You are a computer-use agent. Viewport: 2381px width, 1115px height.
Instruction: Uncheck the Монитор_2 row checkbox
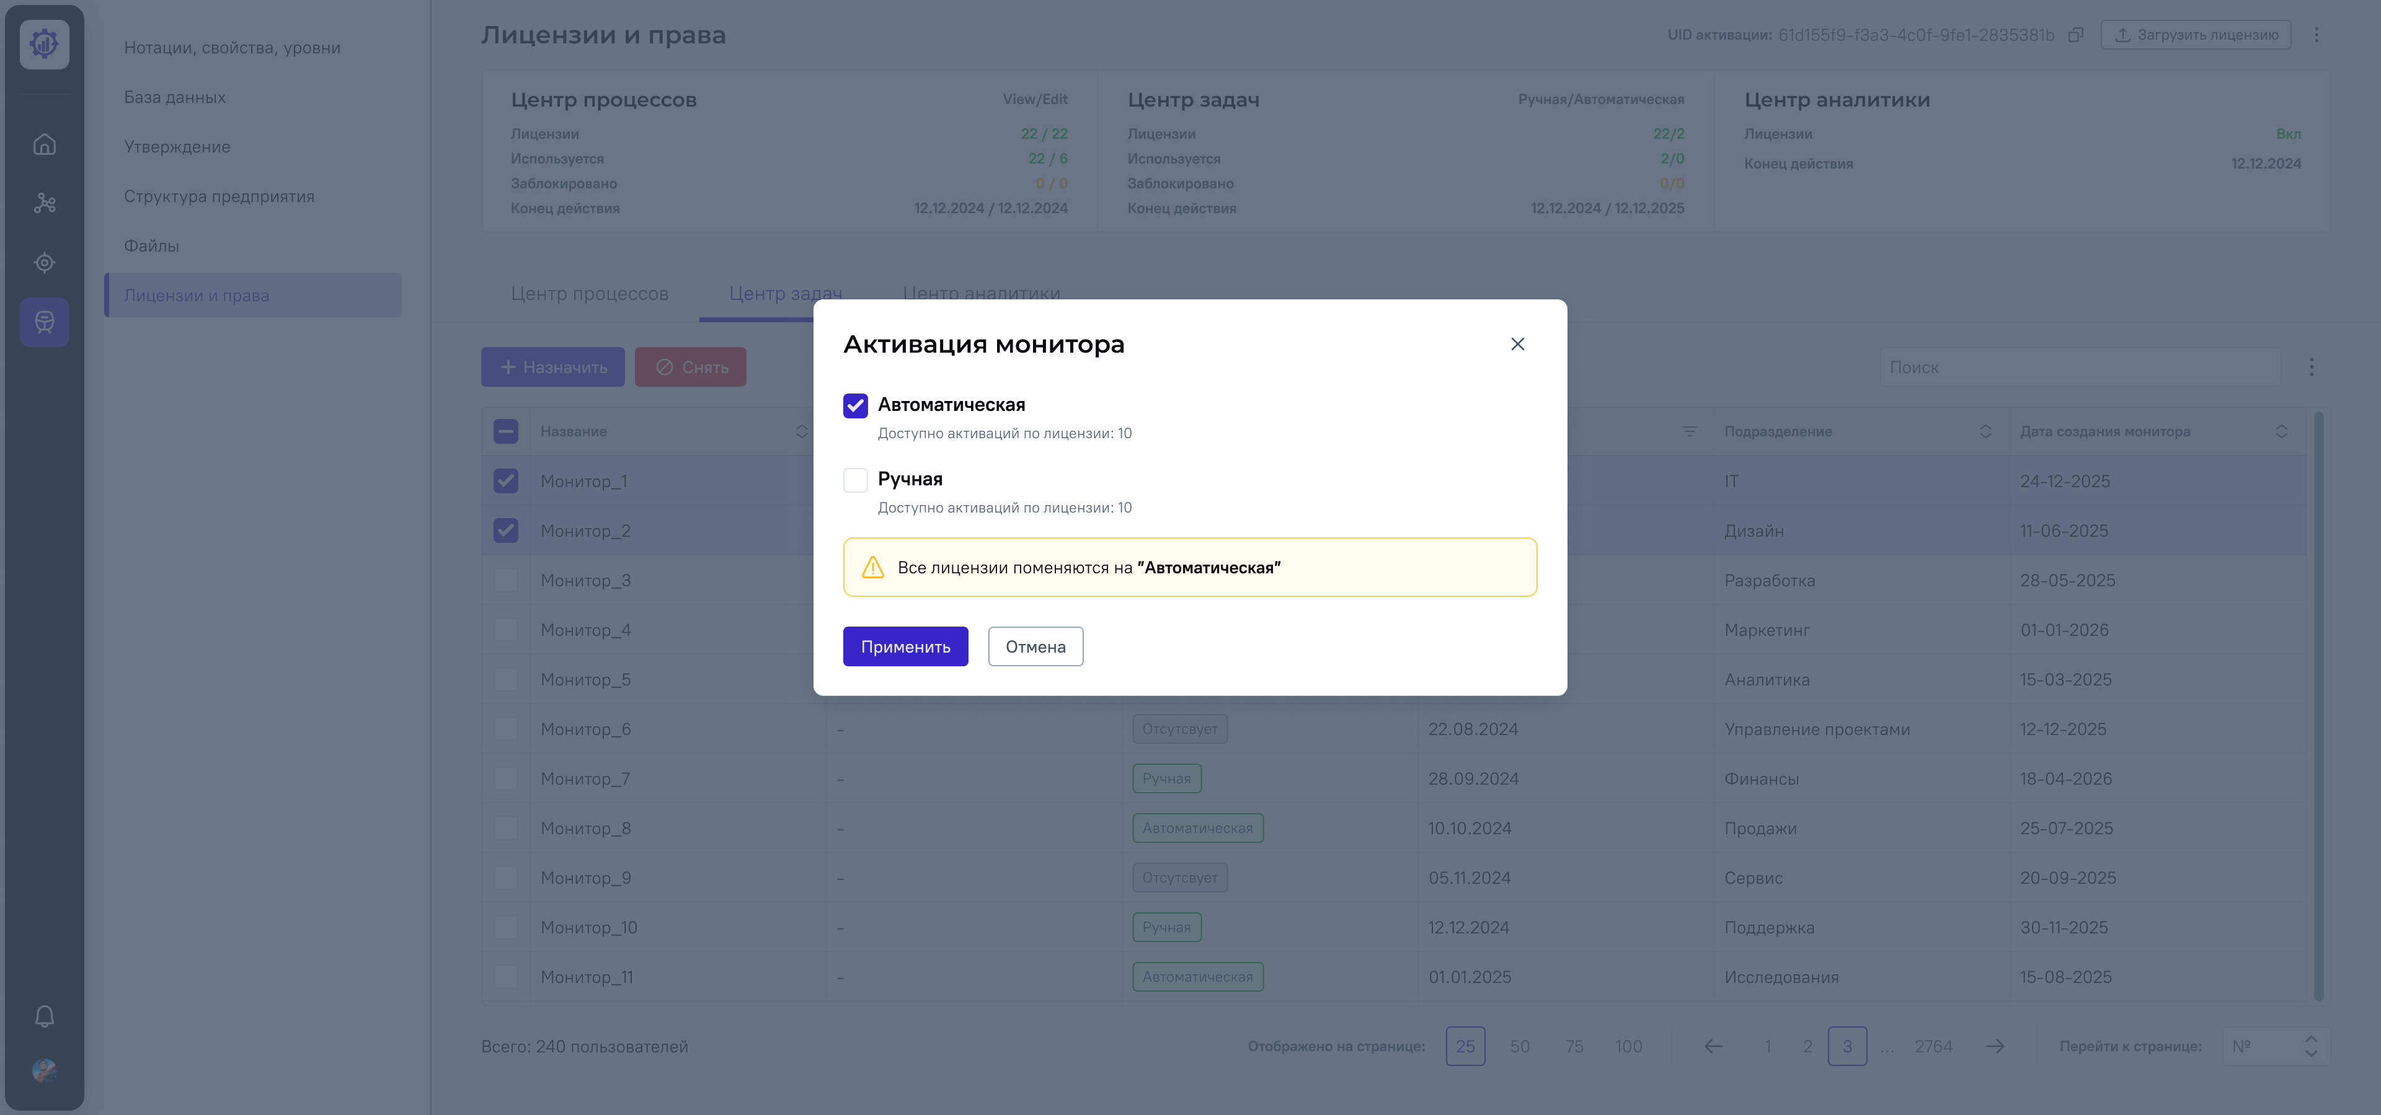coord(505,531)
